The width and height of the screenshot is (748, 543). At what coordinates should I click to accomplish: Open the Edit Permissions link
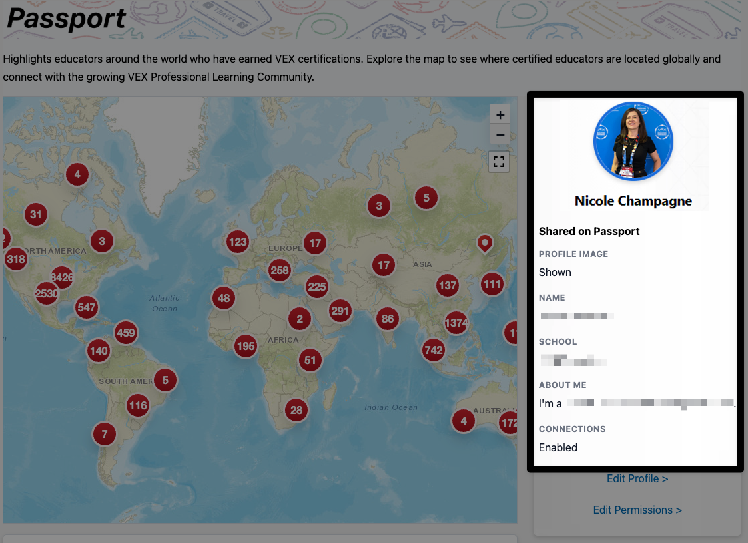point(637,510)
